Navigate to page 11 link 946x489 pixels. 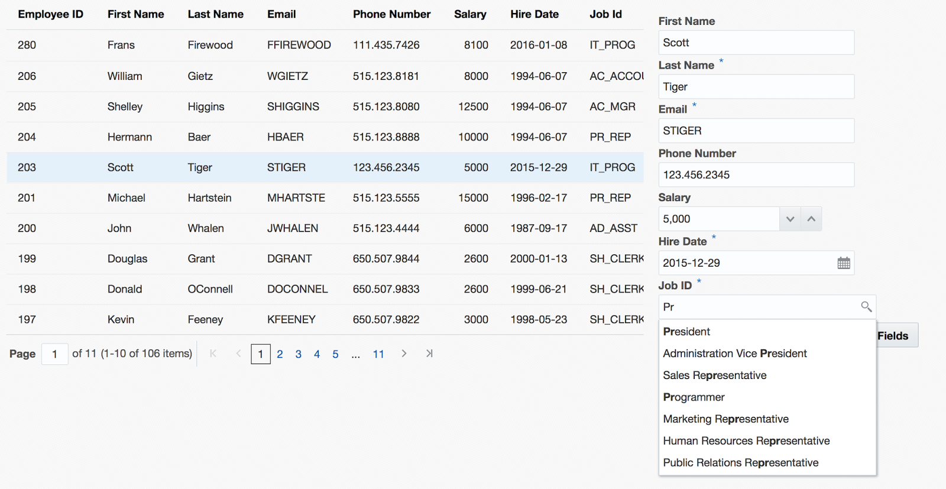tap(378, 354)
